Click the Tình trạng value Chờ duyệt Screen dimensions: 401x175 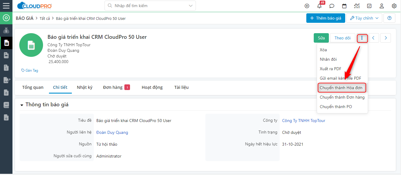(x=291, y=132)
